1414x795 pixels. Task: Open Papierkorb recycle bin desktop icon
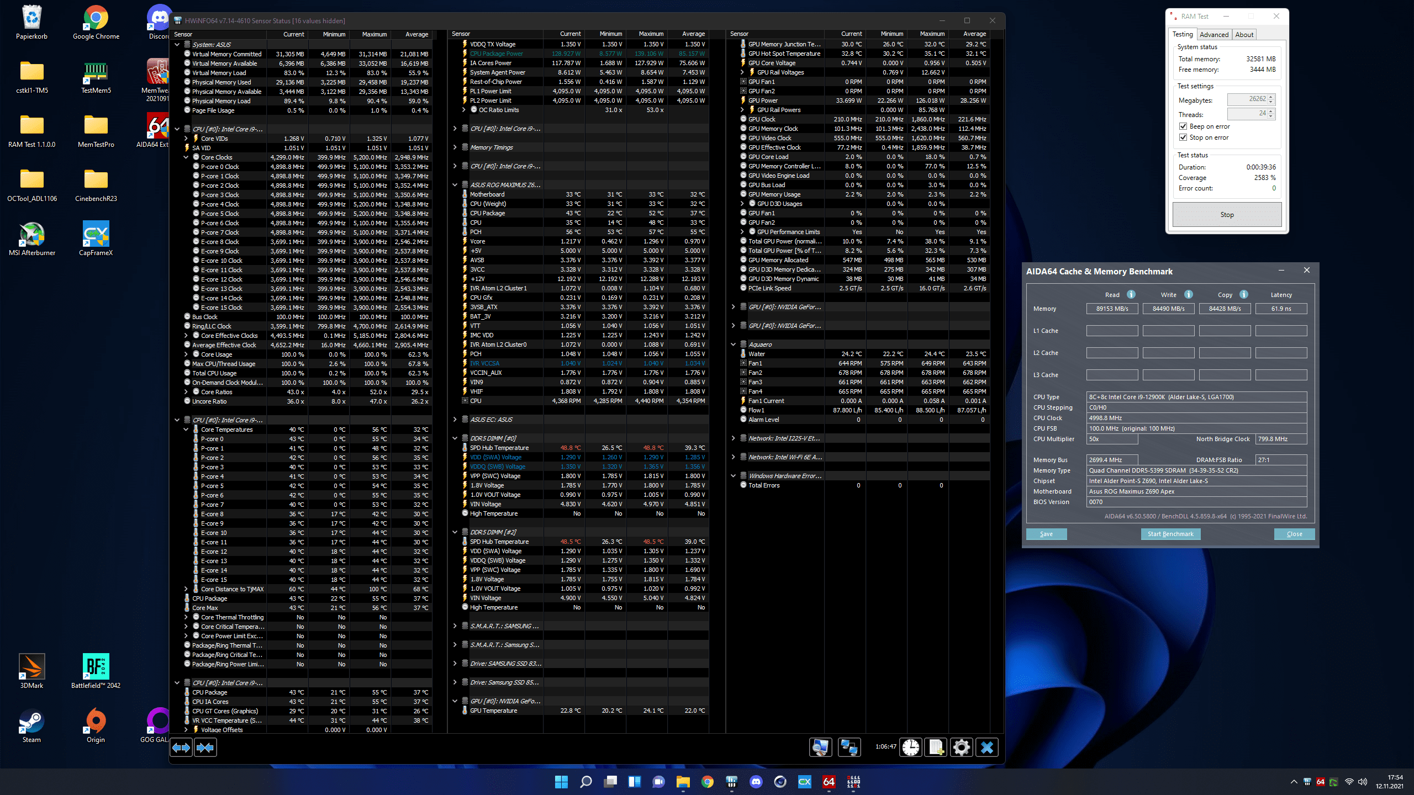[x=31, y=23]
